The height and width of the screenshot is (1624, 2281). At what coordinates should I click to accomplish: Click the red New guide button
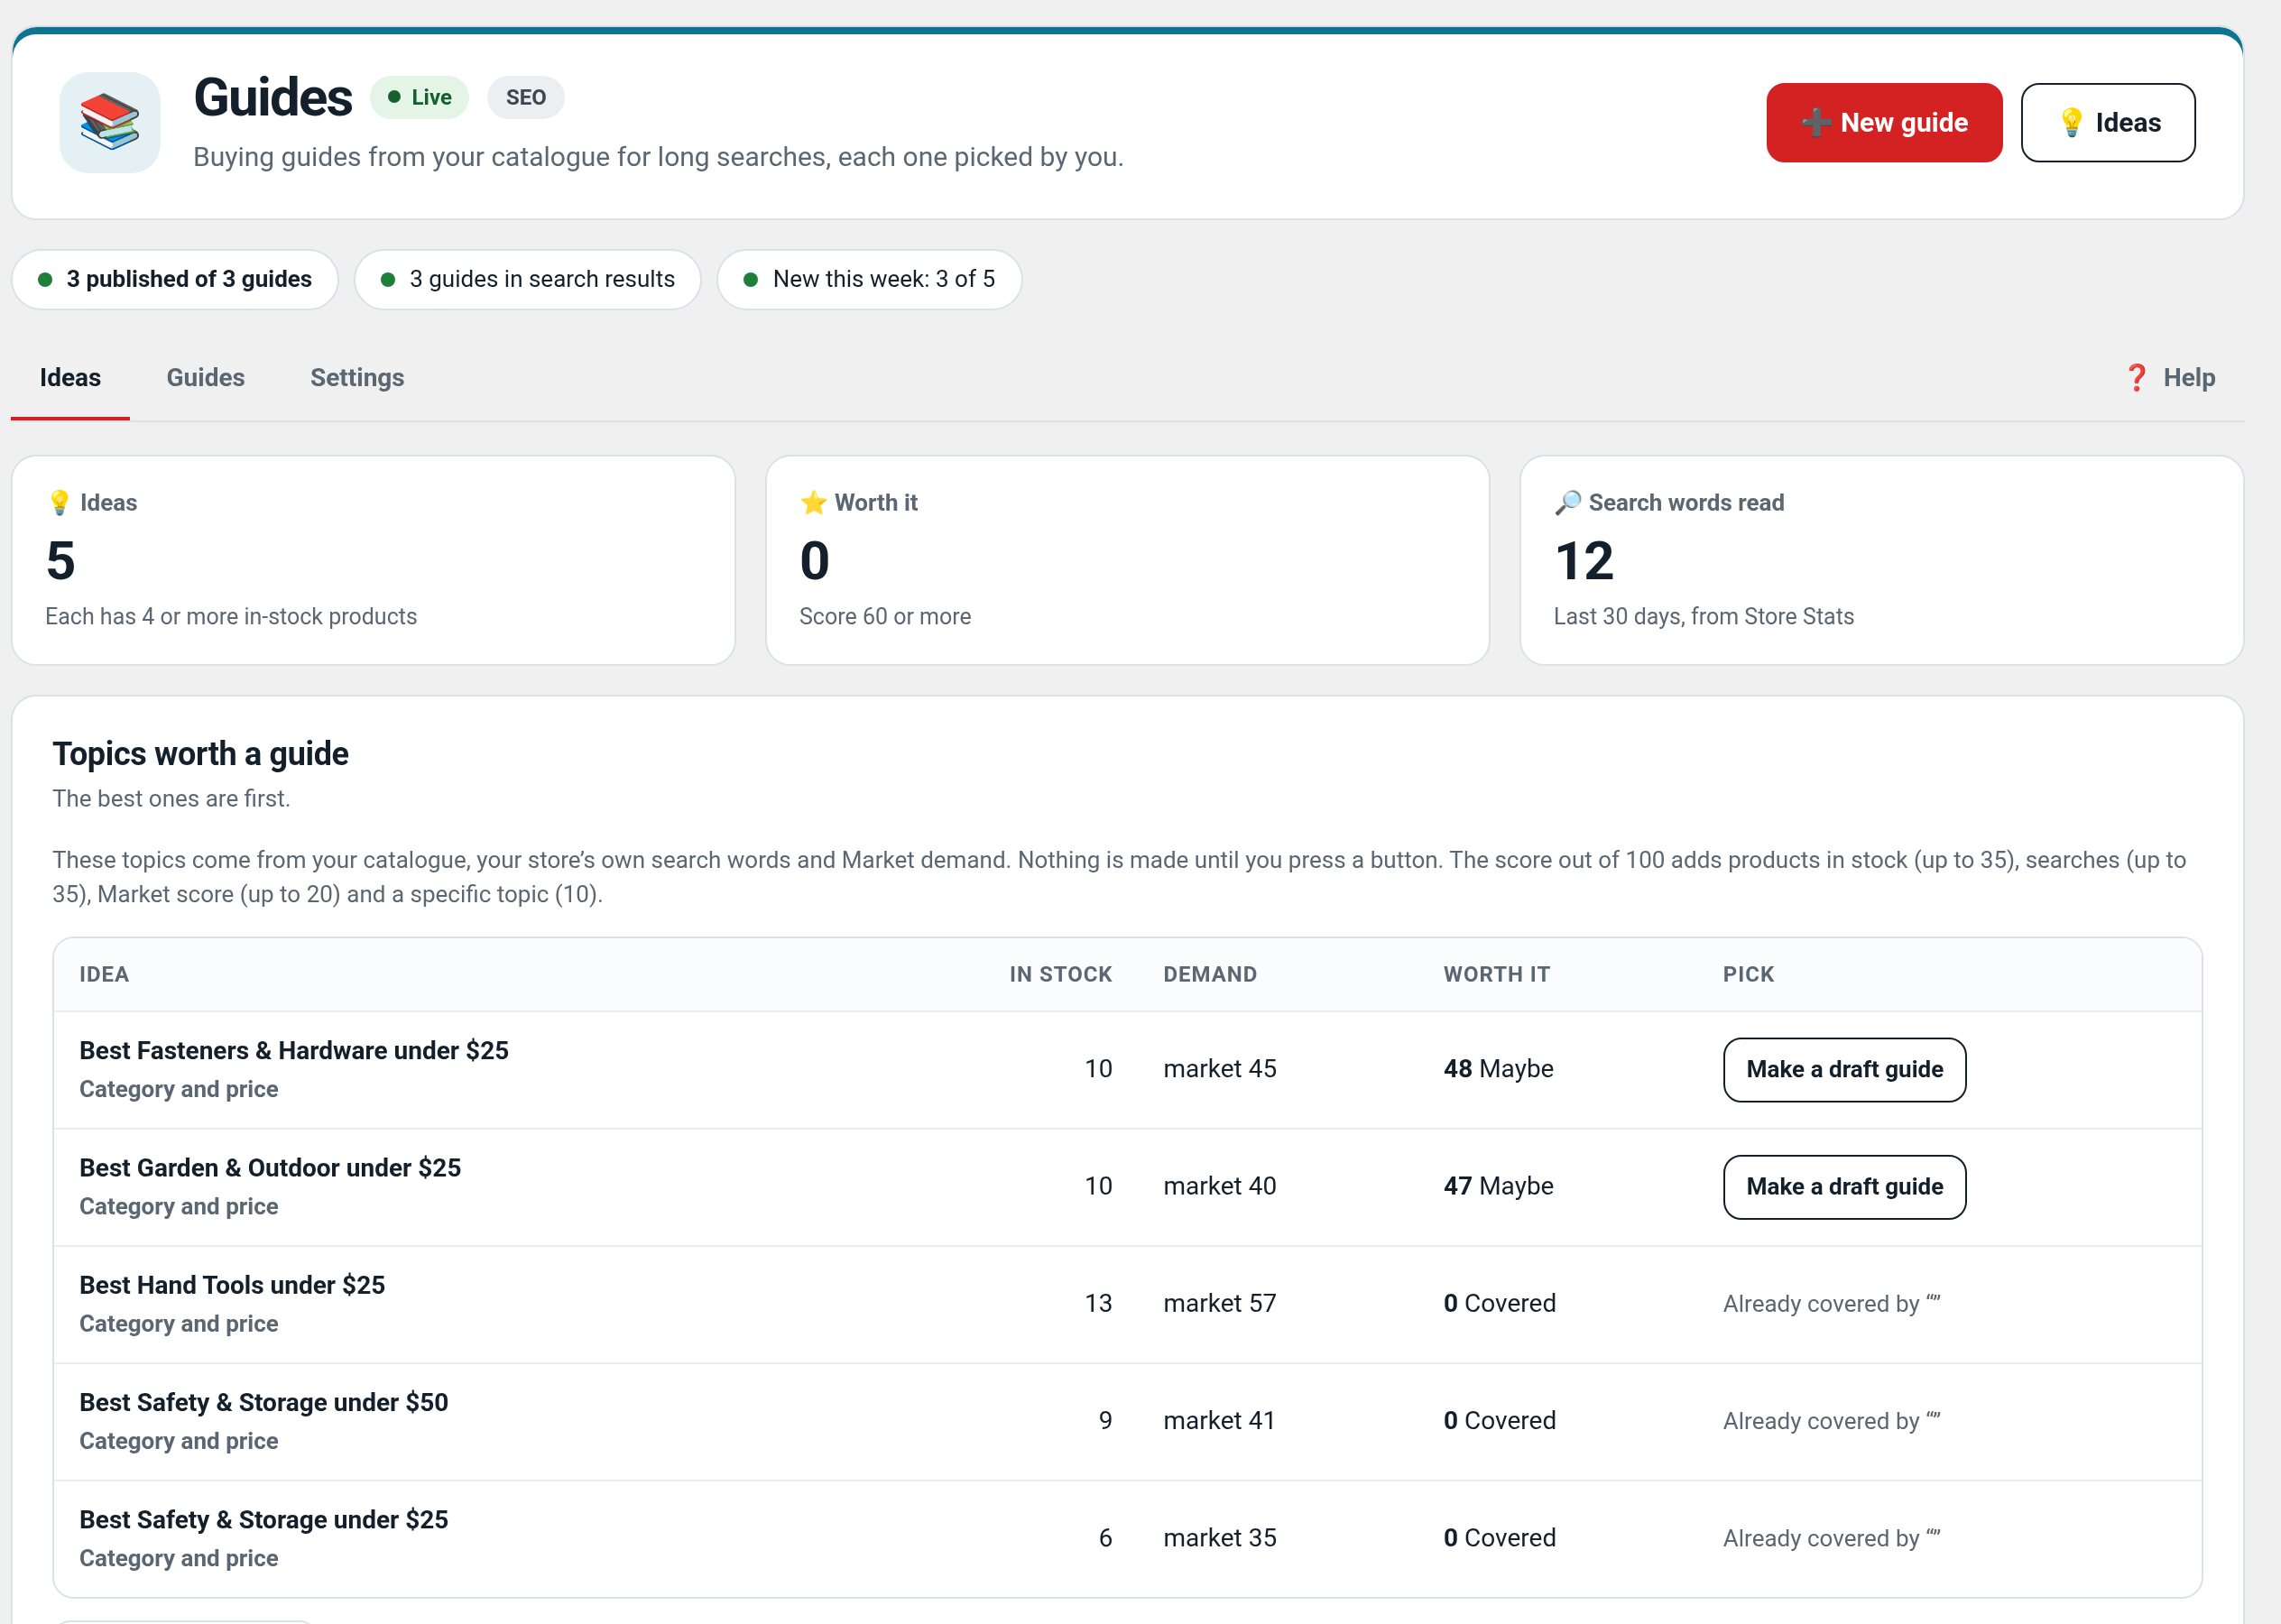tap(1884, 122)
